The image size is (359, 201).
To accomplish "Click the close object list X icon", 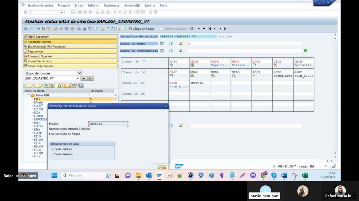I will pos(81,85).
